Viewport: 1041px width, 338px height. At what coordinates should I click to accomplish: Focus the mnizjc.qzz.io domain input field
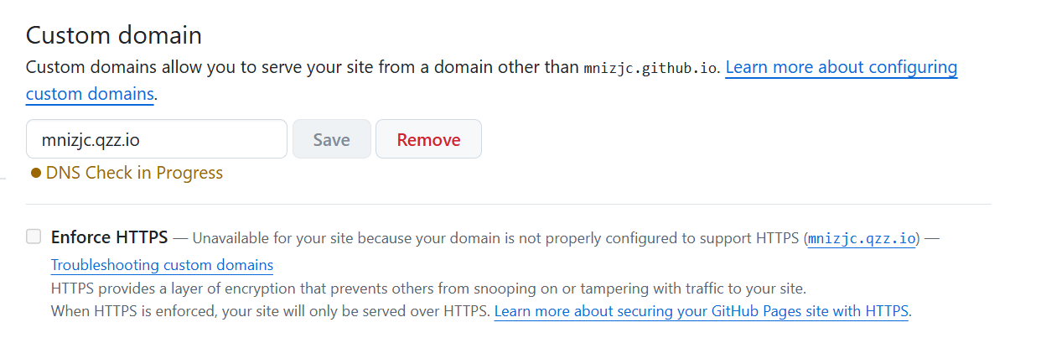(157, 139)
